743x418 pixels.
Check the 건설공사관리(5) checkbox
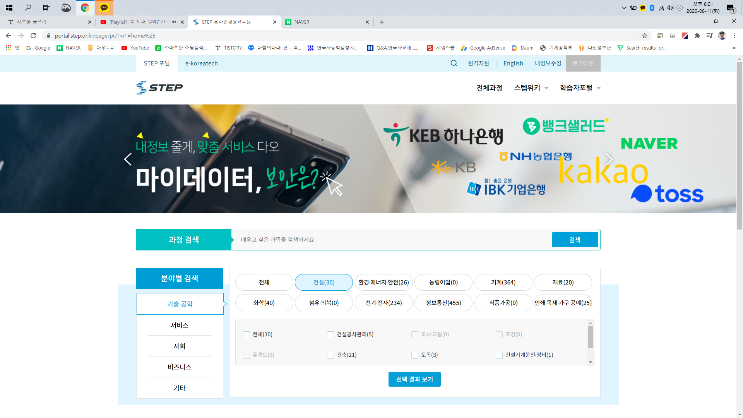point(330,335)
